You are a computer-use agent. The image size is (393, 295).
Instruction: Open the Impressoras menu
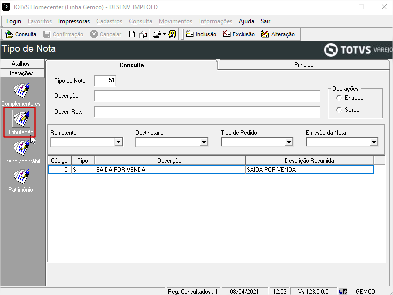pos(74,21)
